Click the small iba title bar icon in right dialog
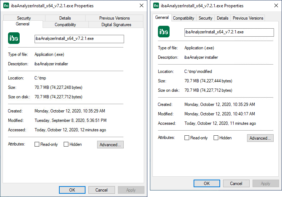The image size is (282, 197). [x=156, y=5]
